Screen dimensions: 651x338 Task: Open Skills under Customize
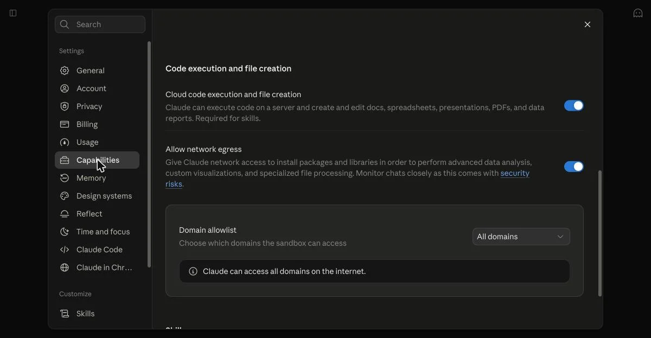click(x=97, y=314)
